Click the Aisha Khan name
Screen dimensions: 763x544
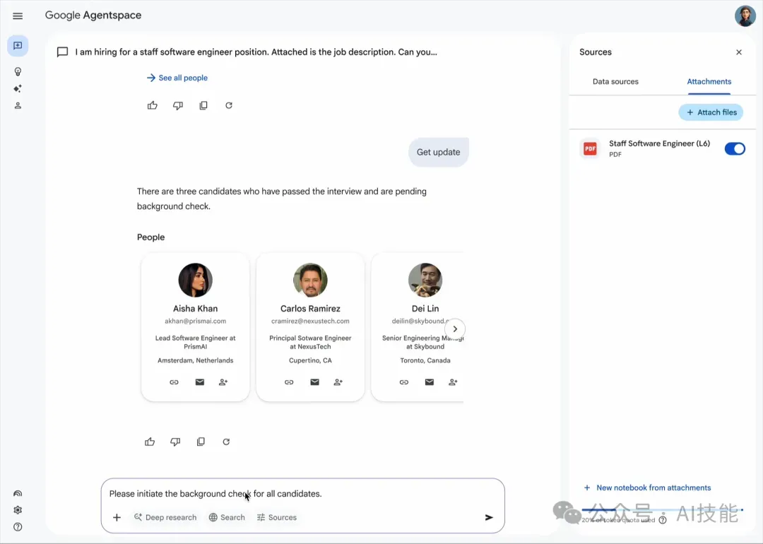[195, 309]
